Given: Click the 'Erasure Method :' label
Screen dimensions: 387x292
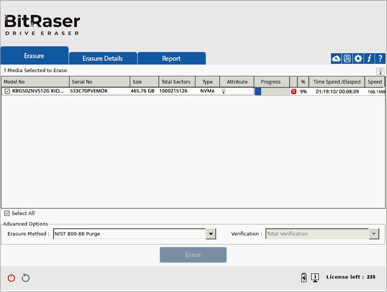Looking at the screenshot, I should click(28, 234).
